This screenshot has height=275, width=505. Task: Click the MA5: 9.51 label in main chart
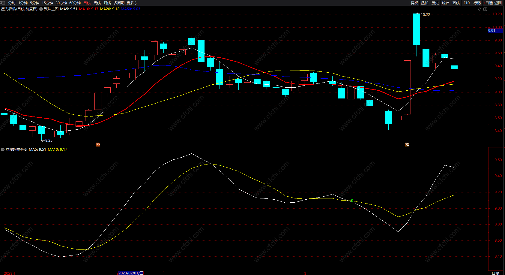pos(69,9)
